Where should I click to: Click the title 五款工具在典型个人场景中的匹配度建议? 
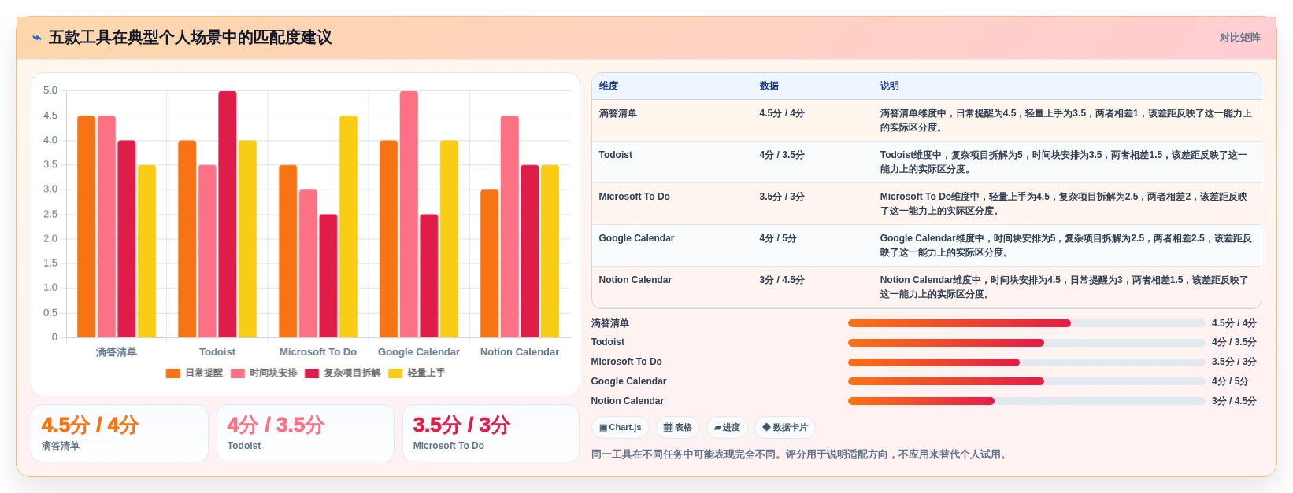pyautogui.click(x=191, y=38)
